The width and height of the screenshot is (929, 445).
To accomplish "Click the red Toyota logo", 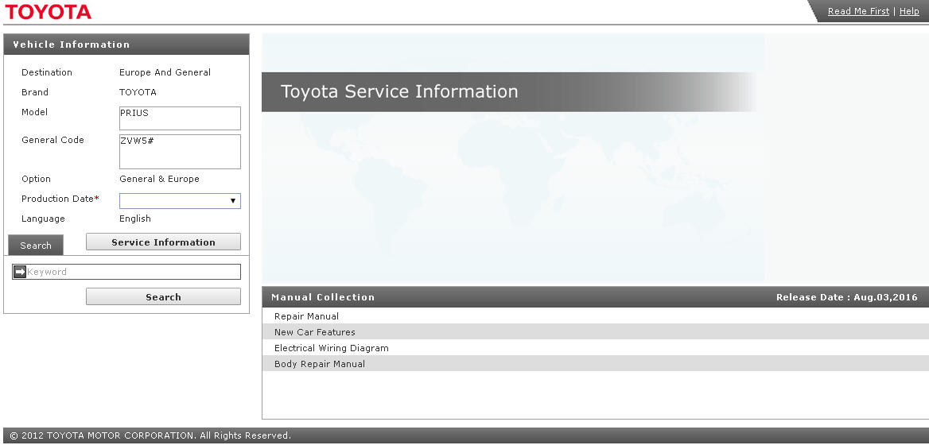I will point(49,12).
